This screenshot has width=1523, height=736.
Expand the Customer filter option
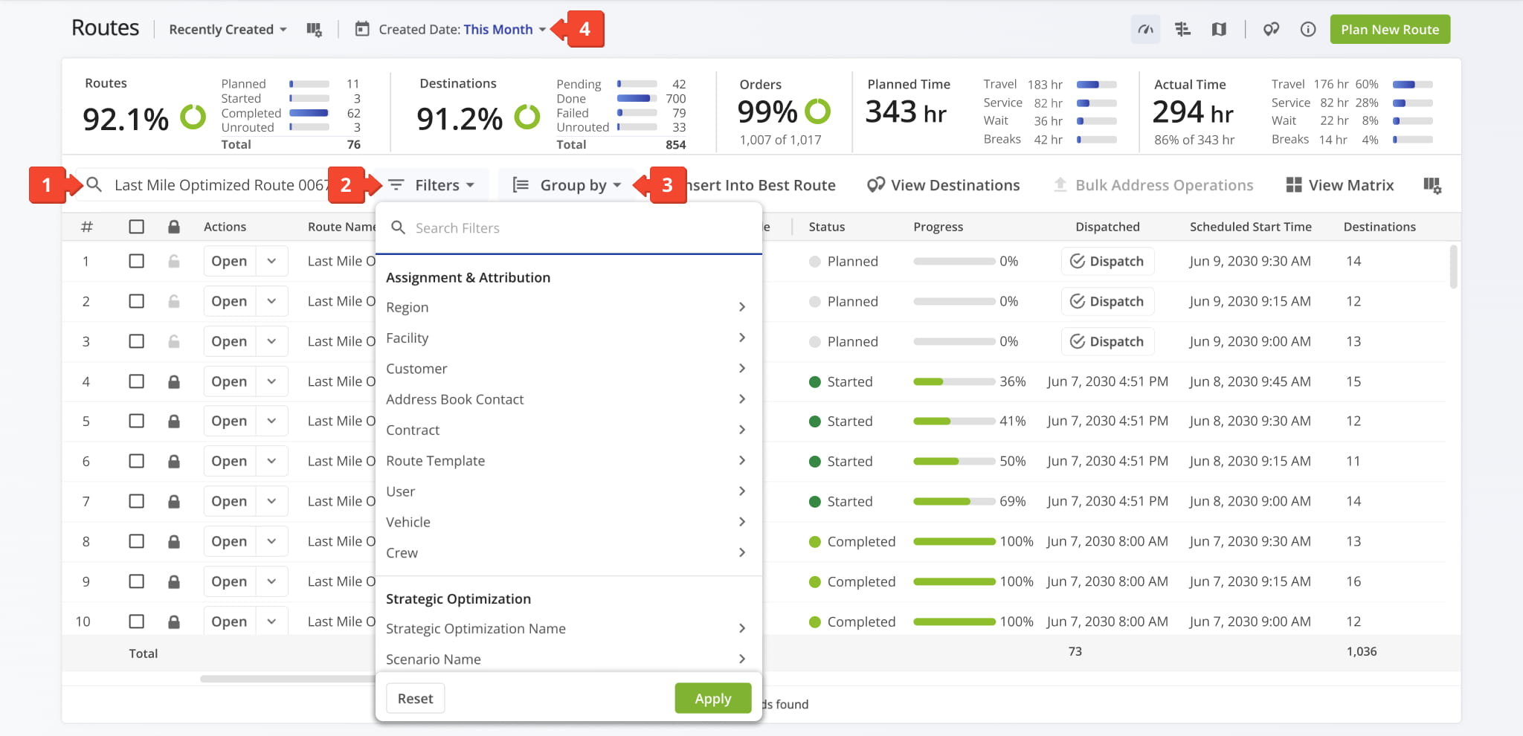(567, 369)
